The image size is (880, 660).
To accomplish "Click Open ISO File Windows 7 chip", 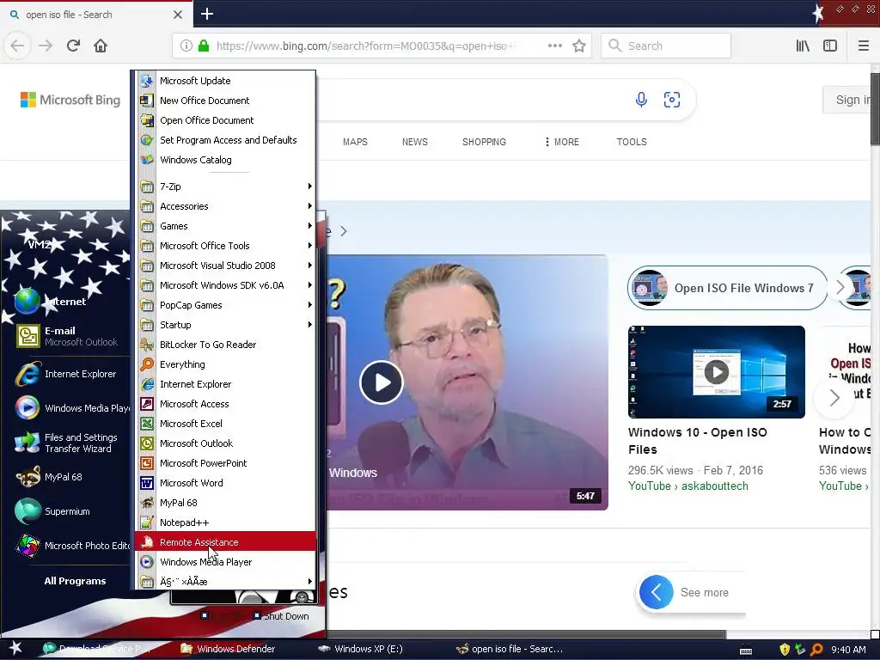I will click(727, 288).
